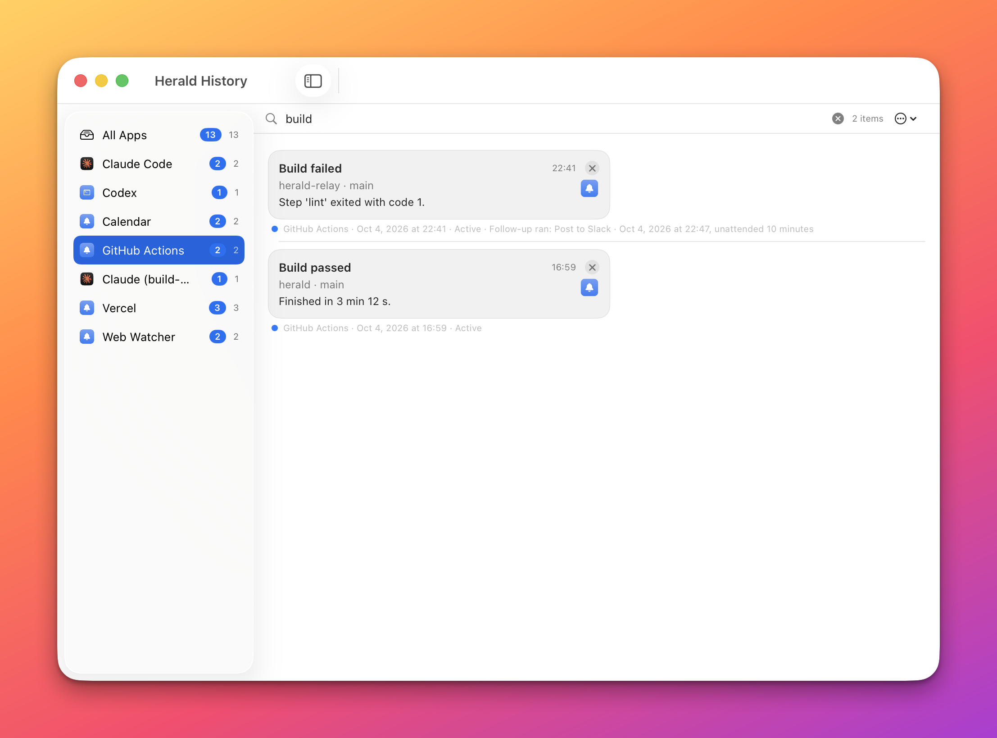Screen dimensions: 997x738
Task: Click the 'Build failed' title
Action: (x=310, y=169)
